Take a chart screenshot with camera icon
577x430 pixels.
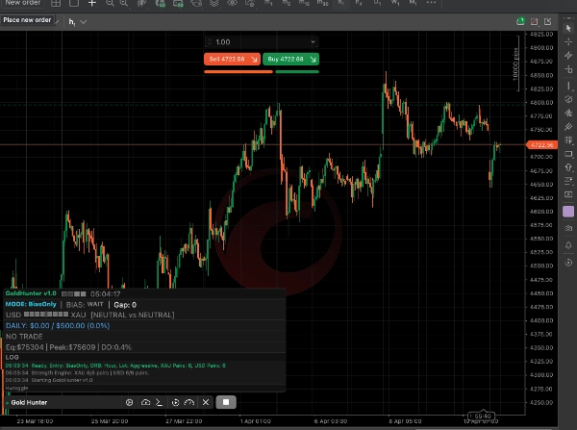568,228
